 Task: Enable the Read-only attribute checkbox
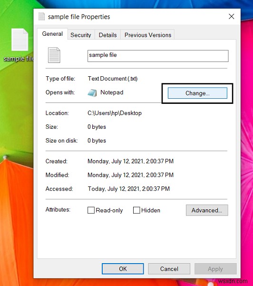coord(91,210)
